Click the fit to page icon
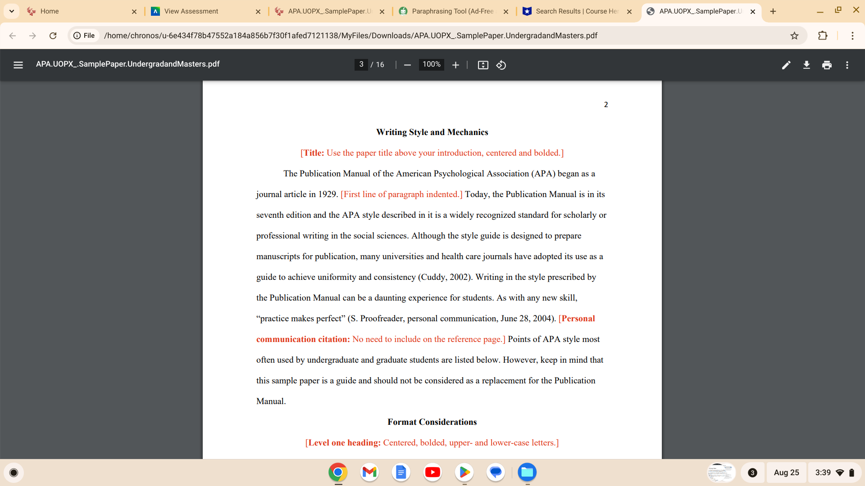The height and width of the screenshot is (486, 865). (x=483, y=65)
